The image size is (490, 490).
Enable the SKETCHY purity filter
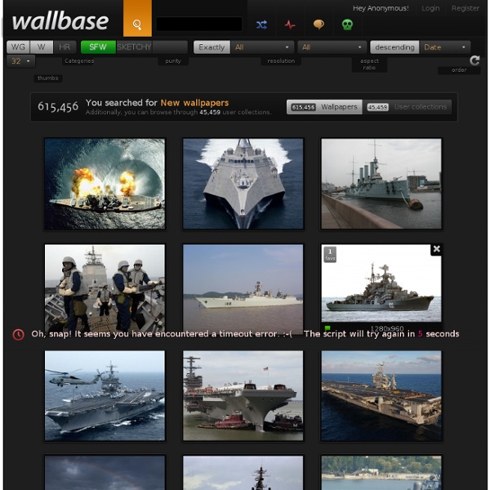coord(134,47)
